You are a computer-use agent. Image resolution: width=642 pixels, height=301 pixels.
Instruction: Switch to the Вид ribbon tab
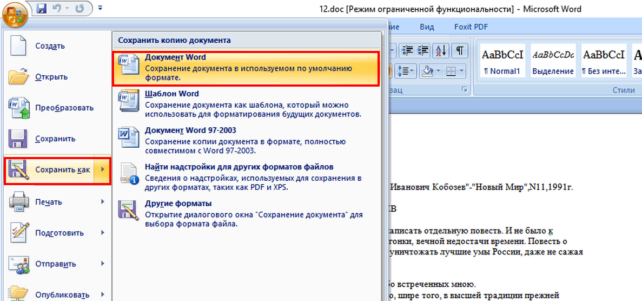(427, 27)
